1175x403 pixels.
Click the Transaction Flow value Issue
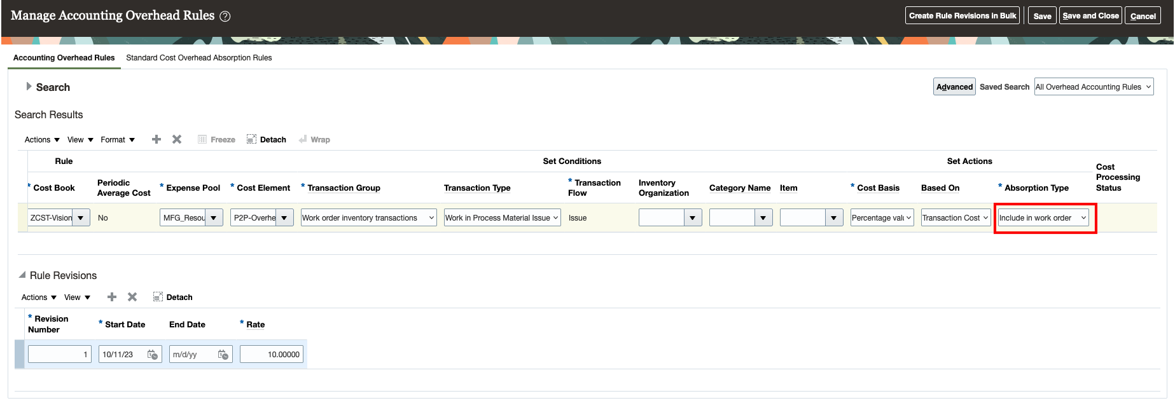(x=578, y=218)
